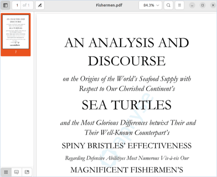Image resolution: width=217 pixels, height=177 pixels.
Task: Click the 'of 1' page count label
Action: tap(26, 5)
